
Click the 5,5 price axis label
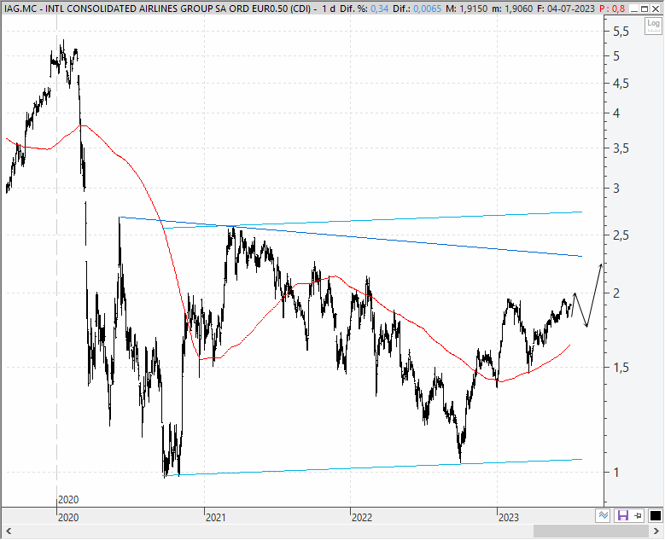click(x=621, y=32)
